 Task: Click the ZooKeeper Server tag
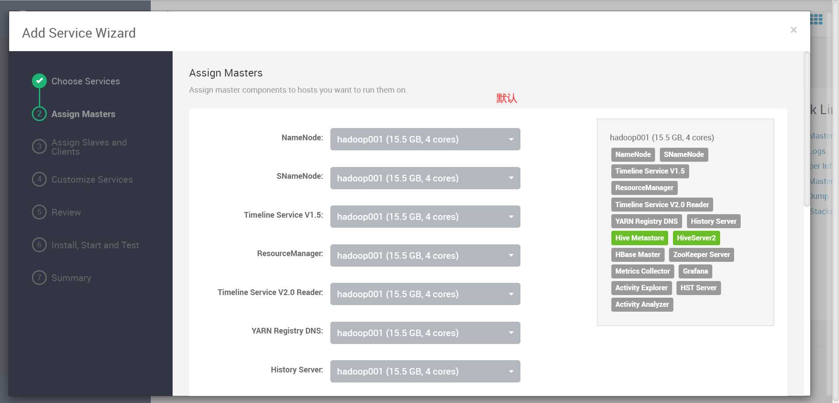[701, 254]
